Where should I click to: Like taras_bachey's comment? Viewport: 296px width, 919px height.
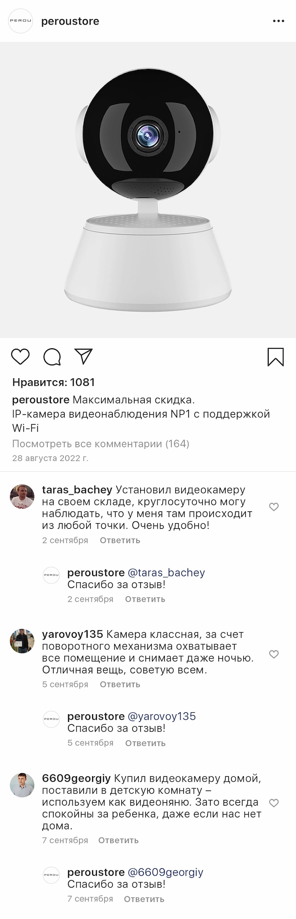[274, 507]
